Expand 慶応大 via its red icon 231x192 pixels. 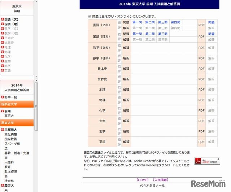point(3,186)
